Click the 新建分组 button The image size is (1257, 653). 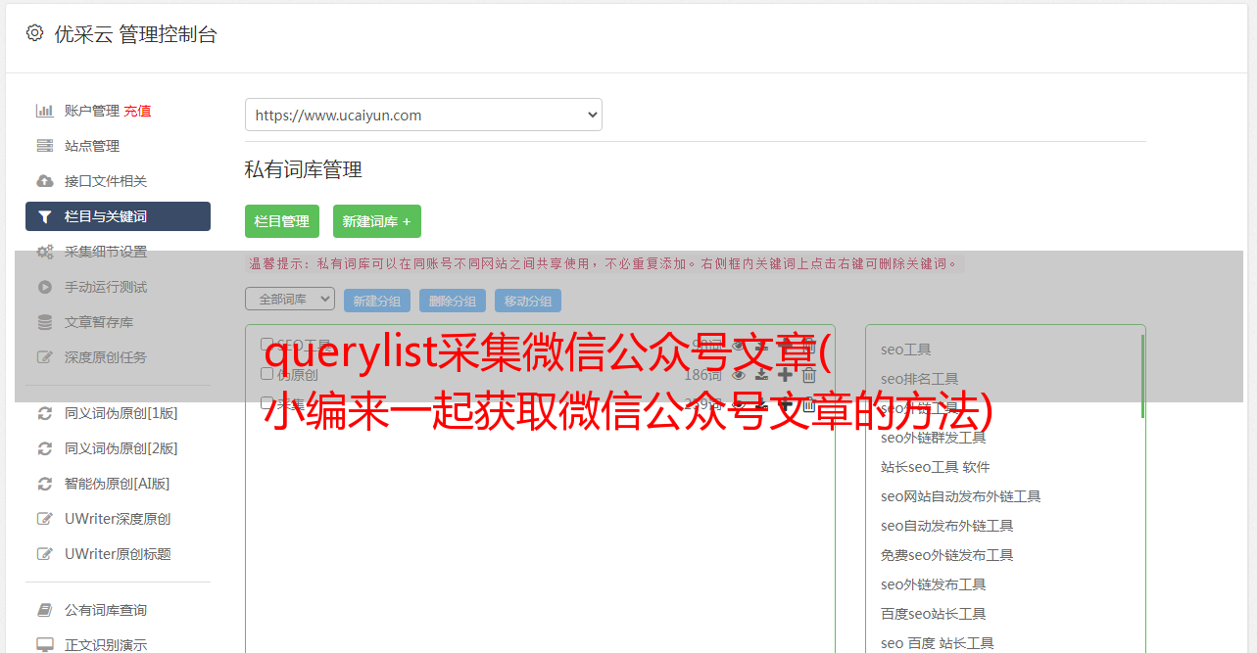[x=377, y=301]
